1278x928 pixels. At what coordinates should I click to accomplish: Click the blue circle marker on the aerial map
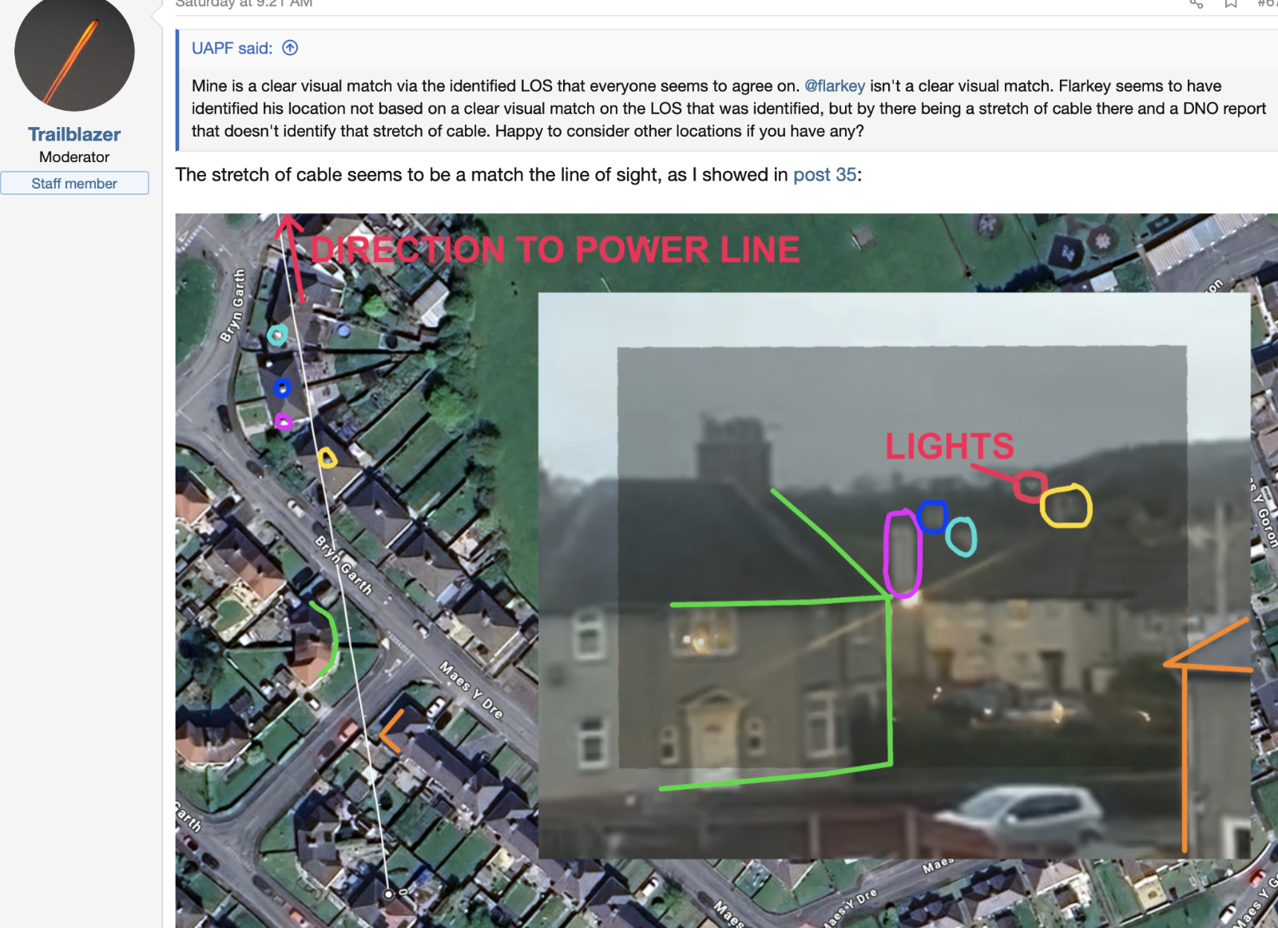tap(282, 388)
